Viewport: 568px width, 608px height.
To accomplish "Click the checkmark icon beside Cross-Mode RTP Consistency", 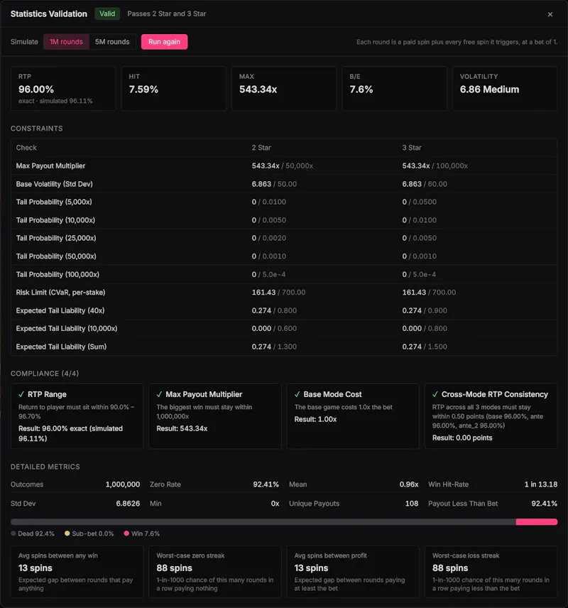I will click(435, 394).
